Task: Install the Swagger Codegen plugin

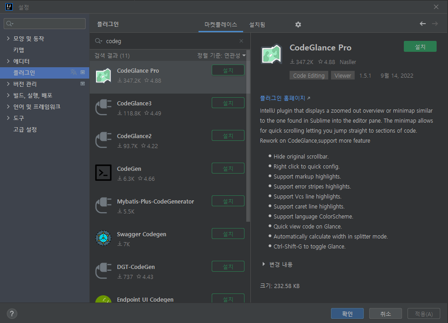Action: pyautogui.click(x=228, y=234)
